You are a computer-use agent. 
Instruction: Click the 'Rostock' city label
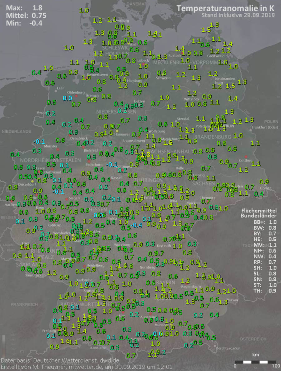[x=175, y=56]
